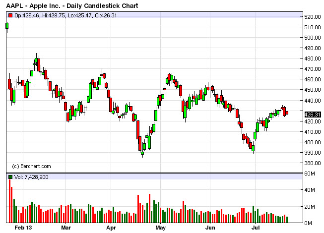Viewport: 324px width, 233px height.
Task: Click the 510.00 price axis label
Action: tap(313, 27)
